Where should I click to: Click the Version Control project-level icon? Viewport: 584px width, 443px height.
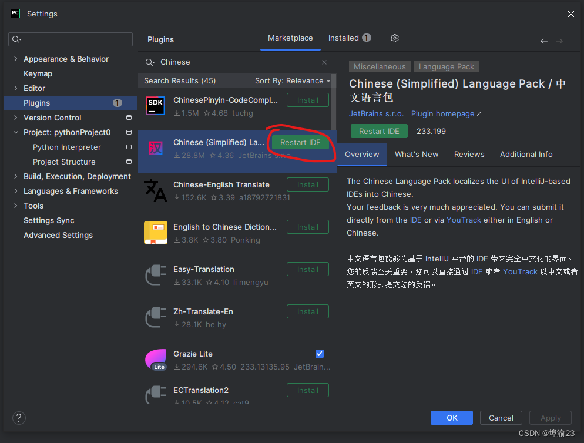tap(129, 118)
